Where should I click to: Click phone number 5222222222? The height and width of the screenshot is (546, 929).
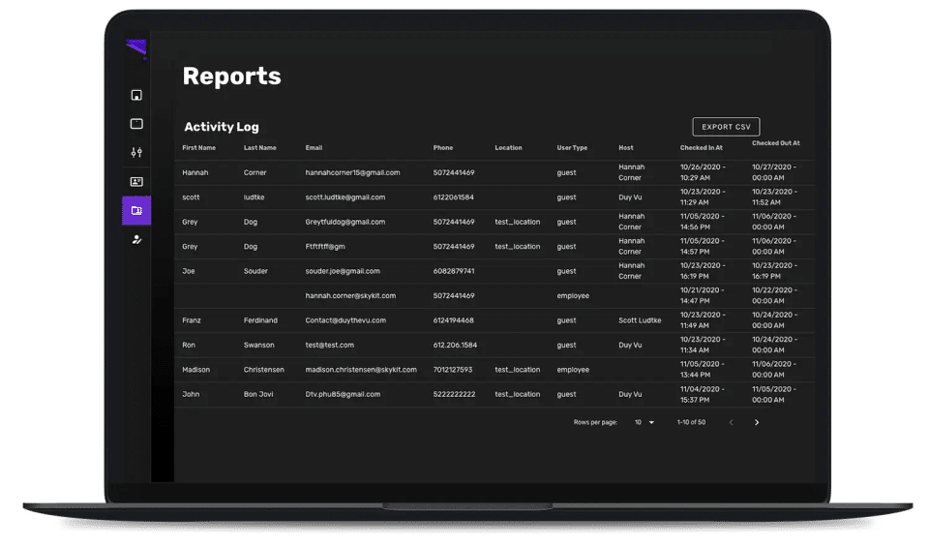tap(454, 394)
